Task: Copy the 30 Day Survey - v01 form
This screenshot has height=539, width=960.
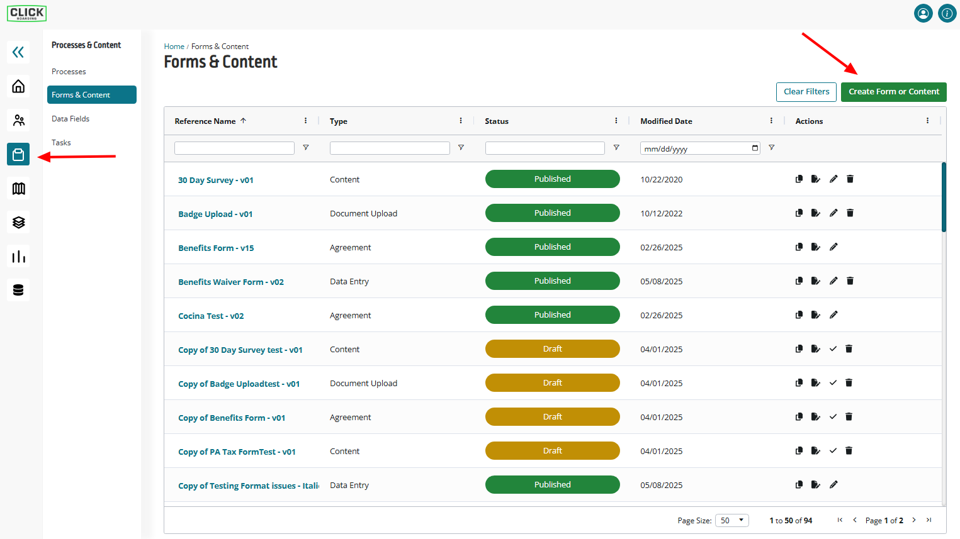Action: (x=799, y=179)
